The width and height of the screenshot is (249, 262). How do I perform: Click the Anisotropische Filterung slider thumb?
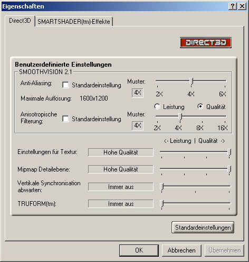(180, 117)
